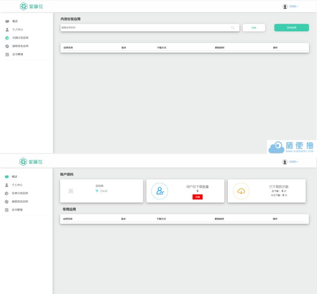Click the 搜索 button beside the search box

point(254,28)
